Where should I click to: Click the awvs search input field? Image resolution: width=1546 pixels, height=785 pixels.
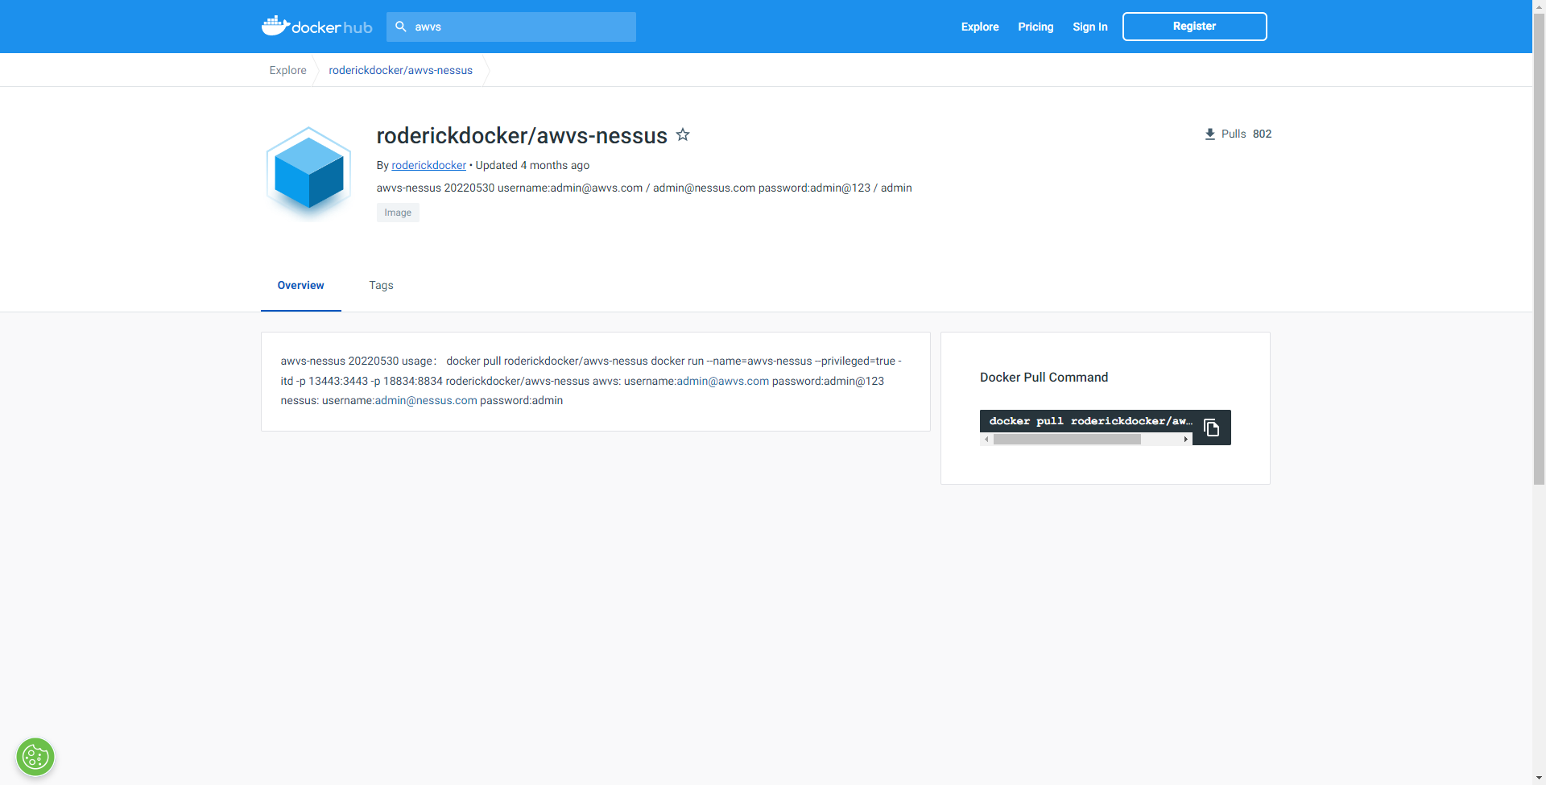[511, 27]
